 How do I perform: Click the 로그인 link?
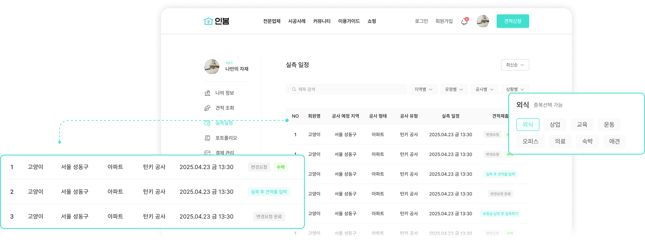(x=421, y=21)
